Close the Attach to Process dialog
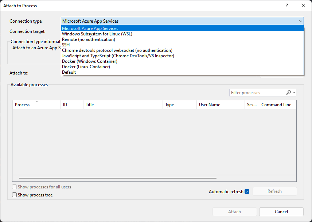 tap(303, 5)
